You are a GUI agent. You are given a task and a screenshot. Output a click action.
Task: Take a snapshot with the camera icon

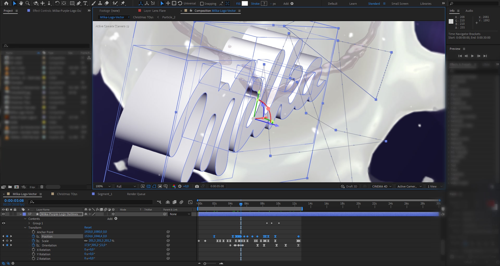[x=197, y=186]
